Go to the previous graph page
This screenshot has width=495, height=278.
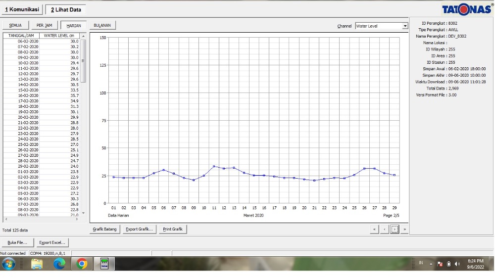[385, 230]
